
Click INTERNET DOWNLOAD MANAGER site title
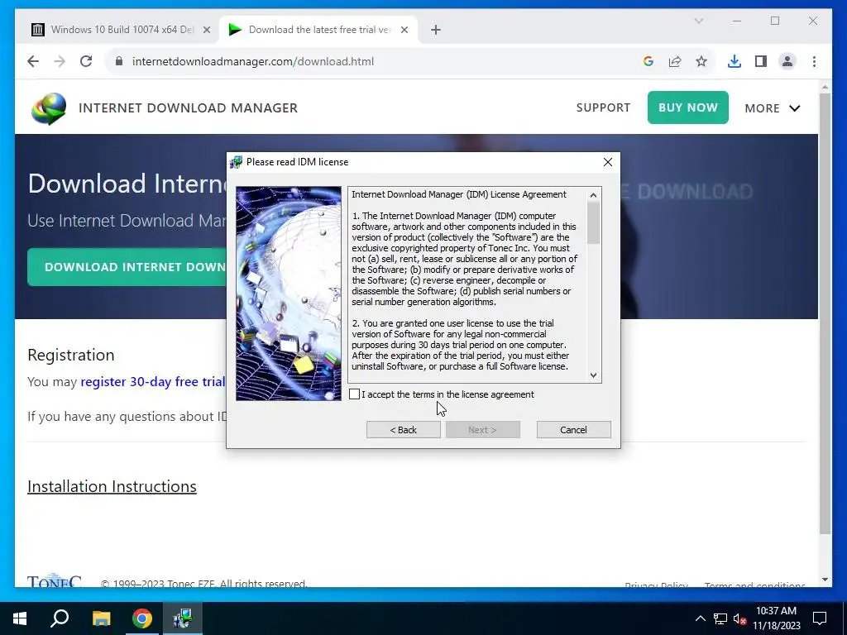pyautogui.click(x=188, y=108)
